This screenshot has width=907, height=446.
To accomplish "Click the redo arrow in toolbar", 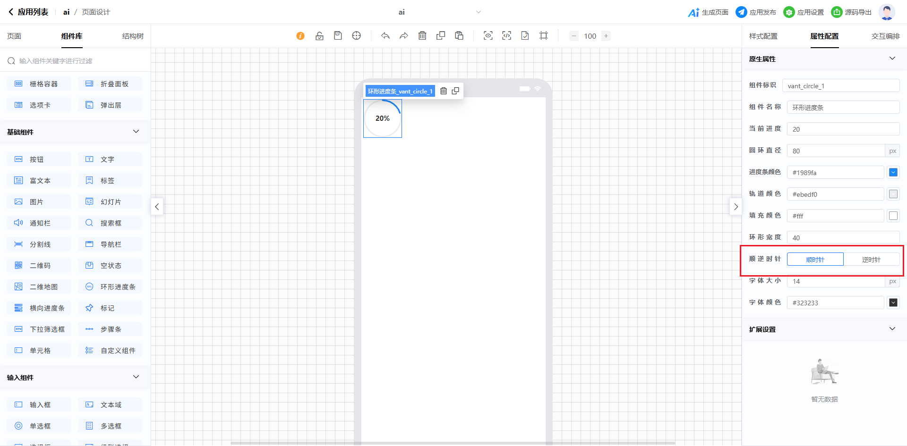I will (404, 36).
